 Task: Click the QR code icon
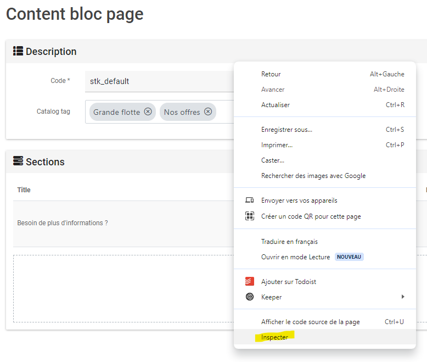pos(249,216)
